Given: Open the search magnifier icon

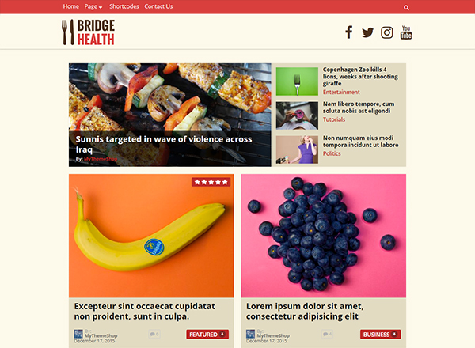Looking at the screenshot, I should coord(406,8).
